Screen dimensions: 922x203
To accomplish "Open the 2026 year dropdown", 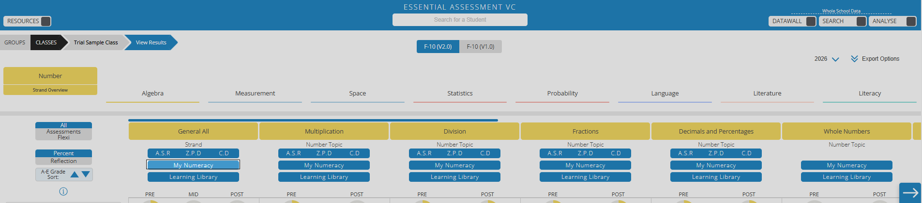I will pos(826,59).
